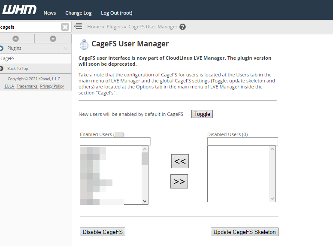Open help icon beside CageFS User Manager
Viewport: 333px width, 246px height.
point(182,27)
